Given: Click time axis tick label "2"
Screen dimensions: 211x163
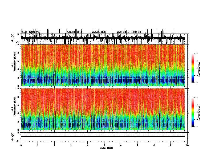Looking at the screenshot, I should (x=54, y=145).
